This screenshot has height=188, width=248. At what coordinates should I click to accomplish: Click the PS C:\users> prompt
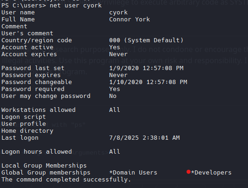pos(24,6)
